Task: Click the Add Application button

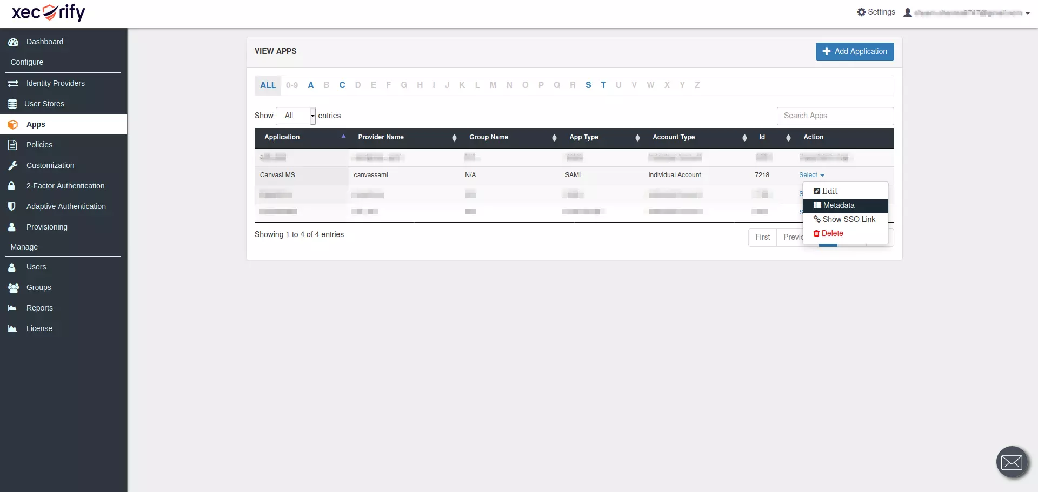Action: 854,51
